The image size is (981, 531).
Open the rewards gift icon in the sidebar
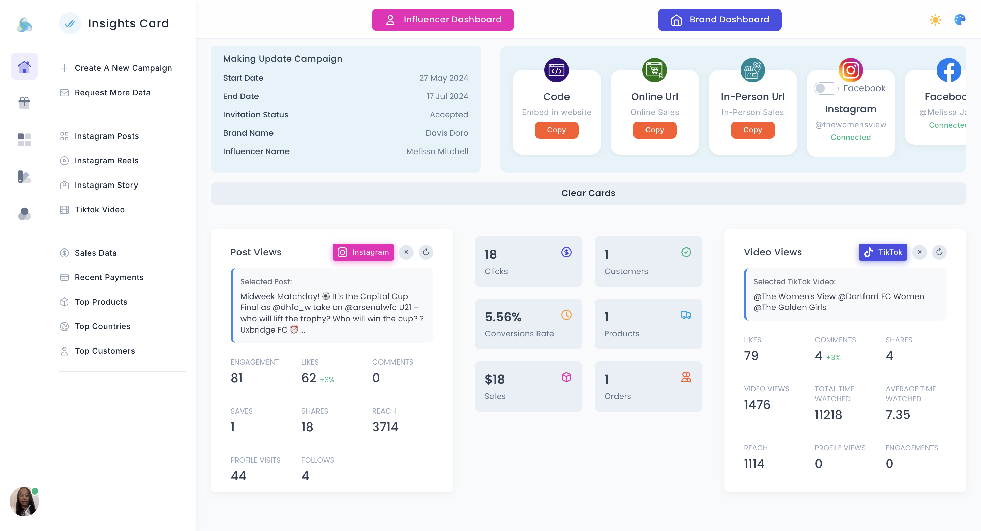click(24, 102)
